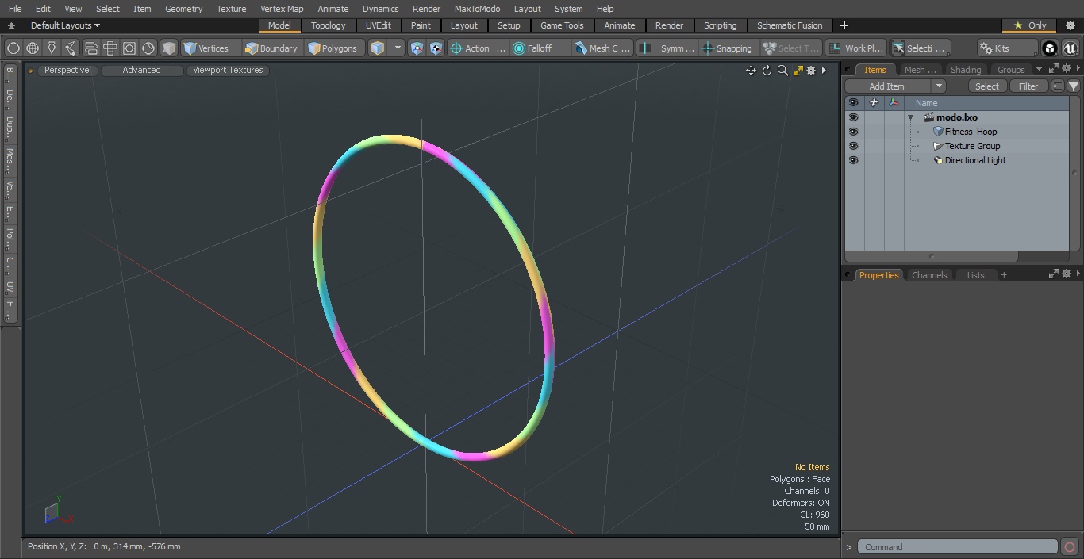This screenshot has height=559, width=1084.
Task: Toggle Falloff in the toolbar
Action: [540, 48]
